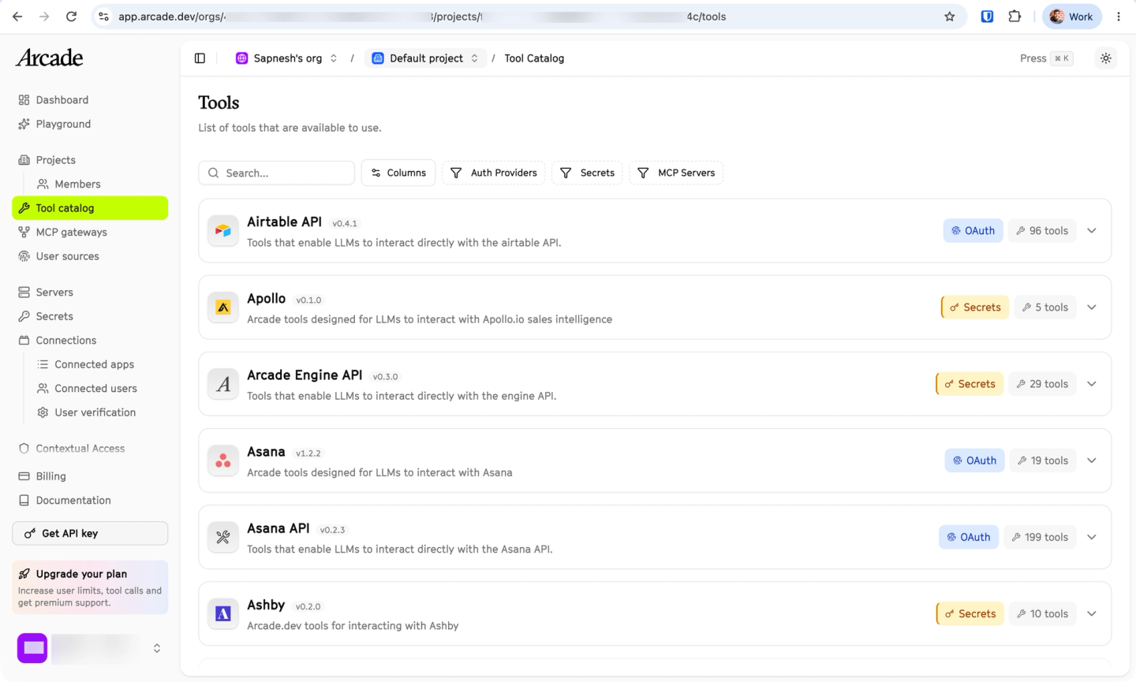Open the Default project switcher dropdown

coord(426,58)
